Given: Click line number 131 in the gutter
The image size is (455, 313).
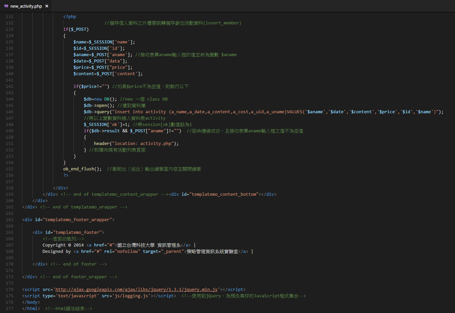Looking at the screenshot, I should 9,16.
